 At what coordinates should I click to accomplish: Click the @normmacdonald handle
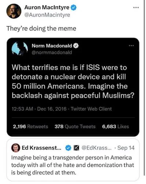[52, 52]
